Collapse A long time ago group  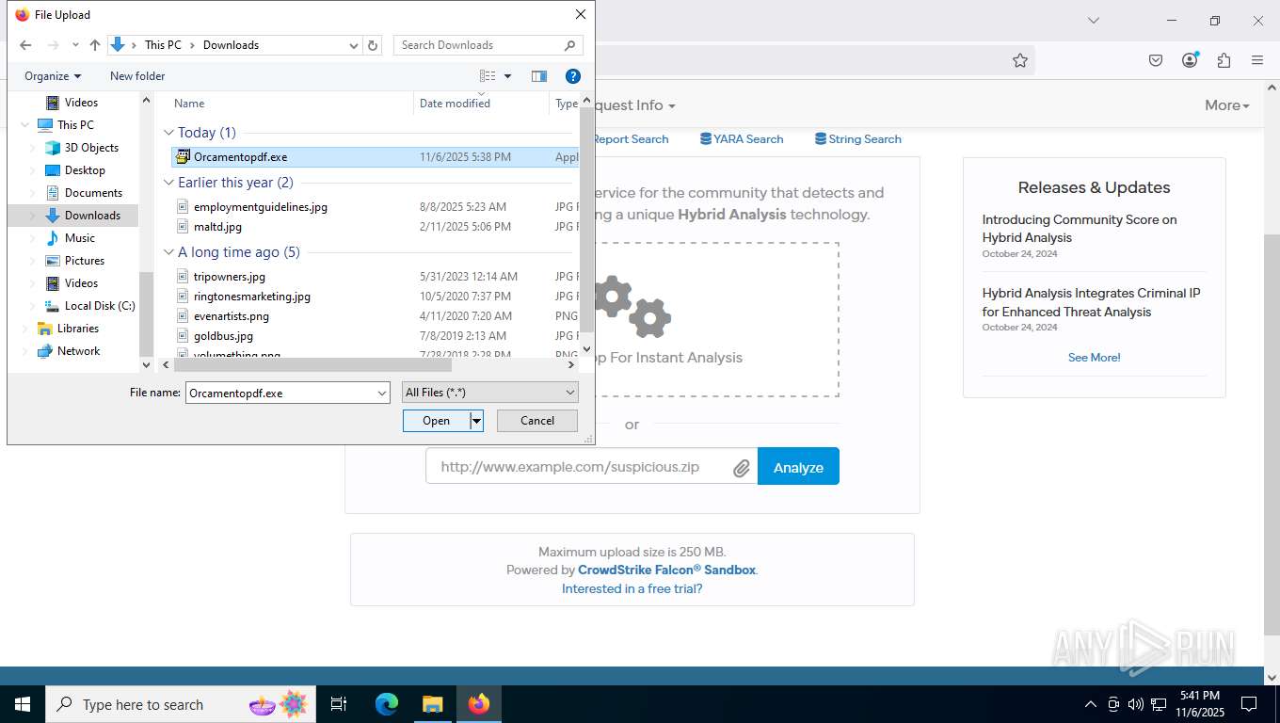(169, 252)
